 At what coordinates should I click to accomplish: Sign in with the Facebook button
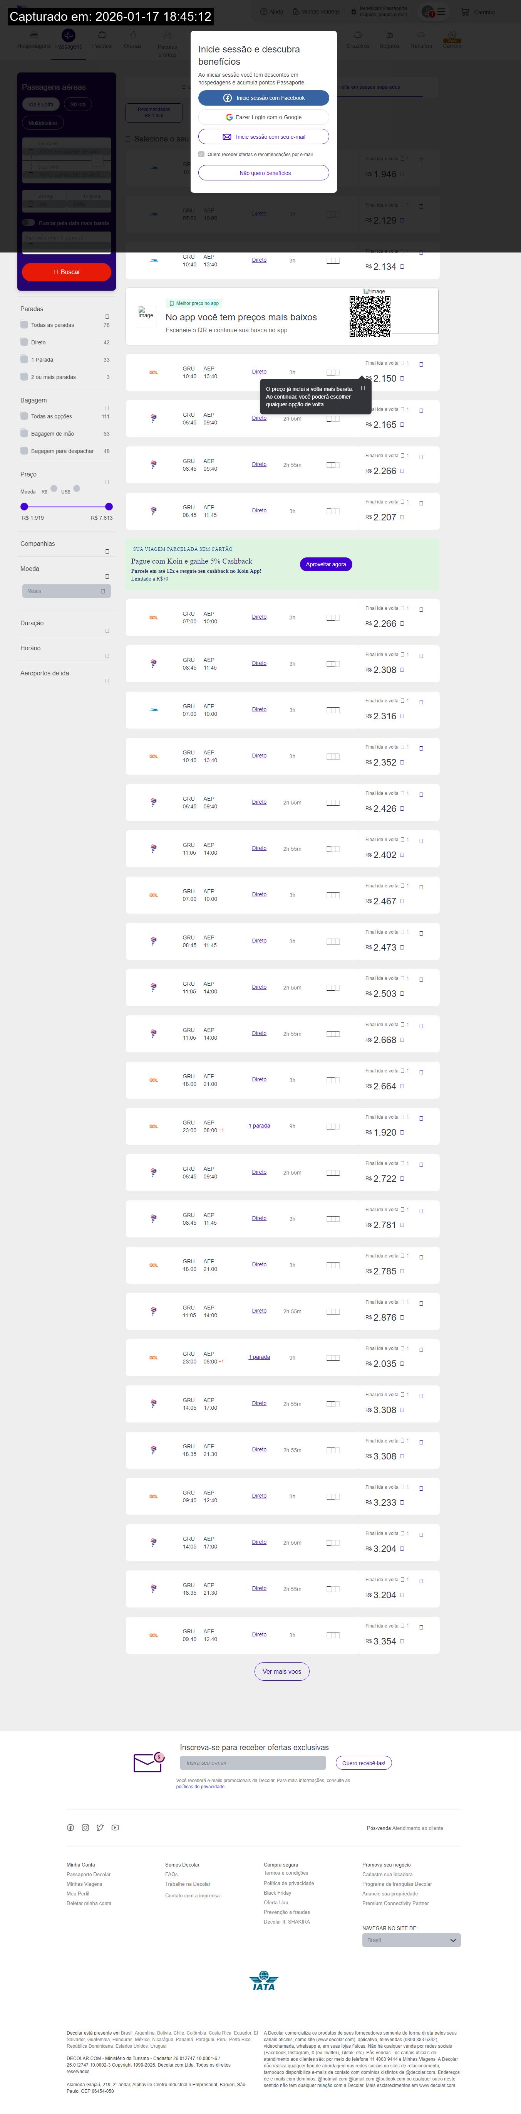264,98
